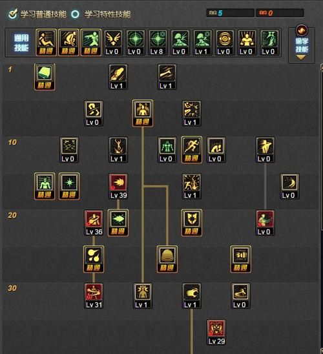Click the Lv 29 red beast skill
Screen dimensions: 323x354
click(216, 332)
